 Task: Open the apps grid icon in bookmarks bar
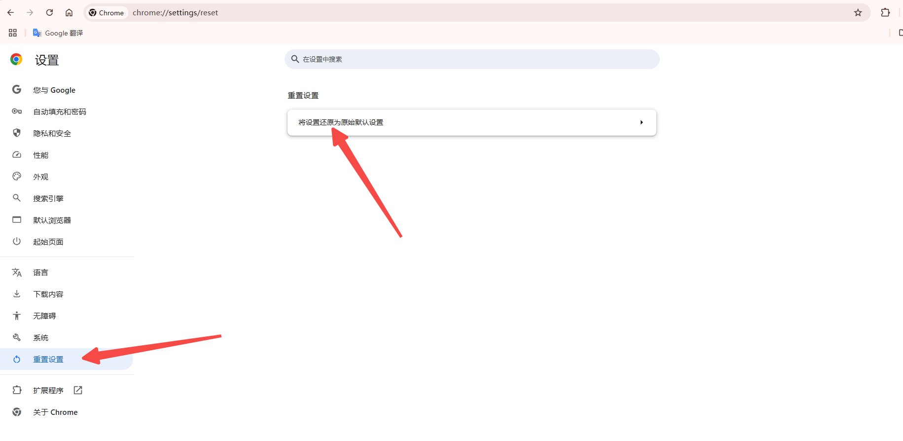(13, 33)
